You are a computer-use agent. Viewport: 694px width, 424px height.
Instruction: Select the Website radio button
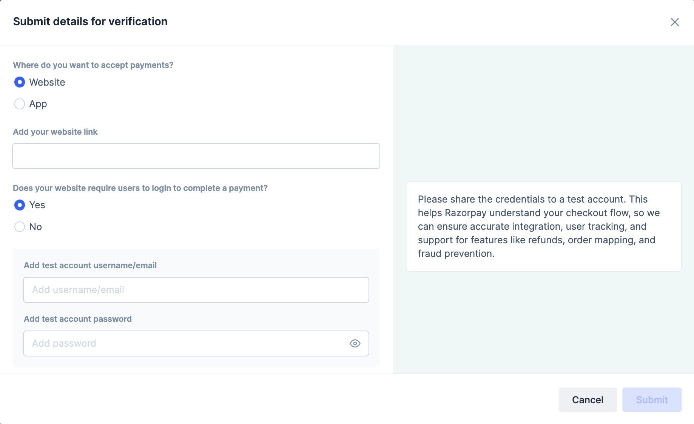coord(20,82)
